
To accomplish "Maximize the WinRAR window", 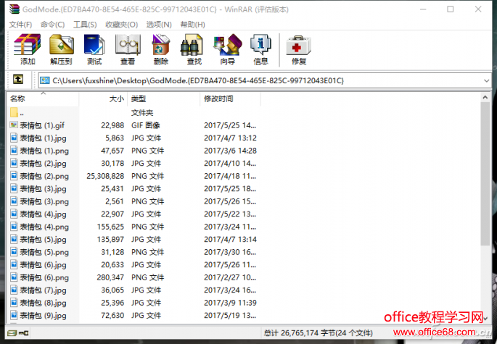I will (x=450, y=9).
